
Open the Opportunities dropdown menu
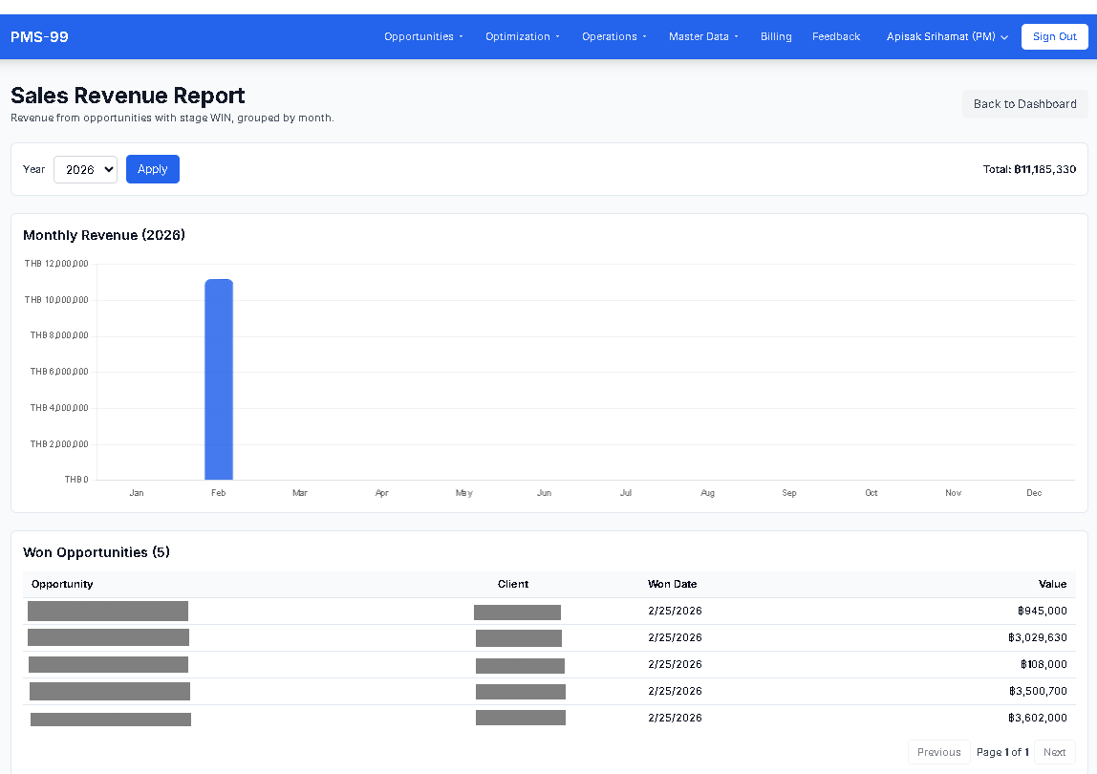[x=423, y=36]
